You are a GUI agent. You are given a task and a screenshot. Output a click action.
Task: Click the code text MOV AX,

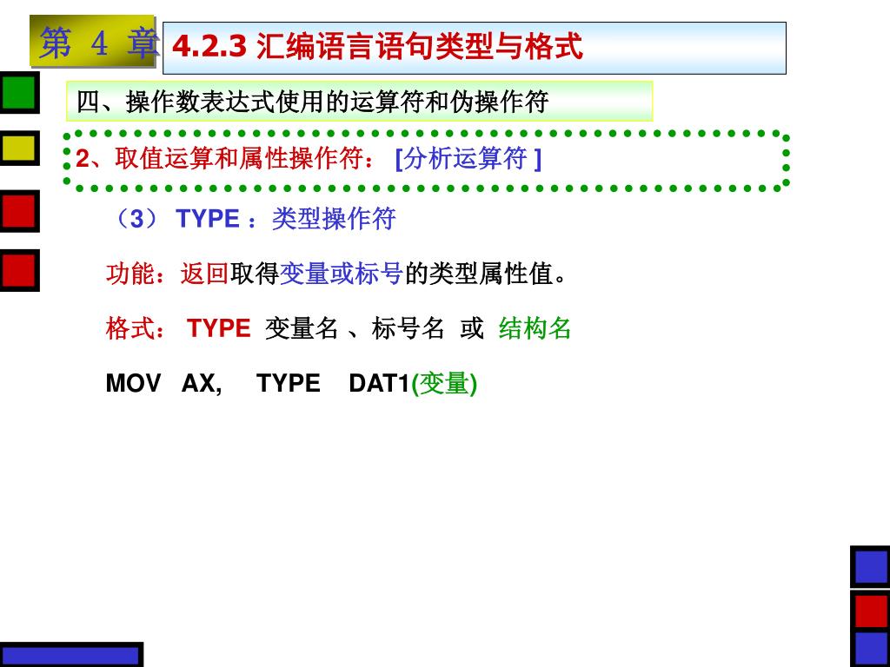tap(164, 383)
